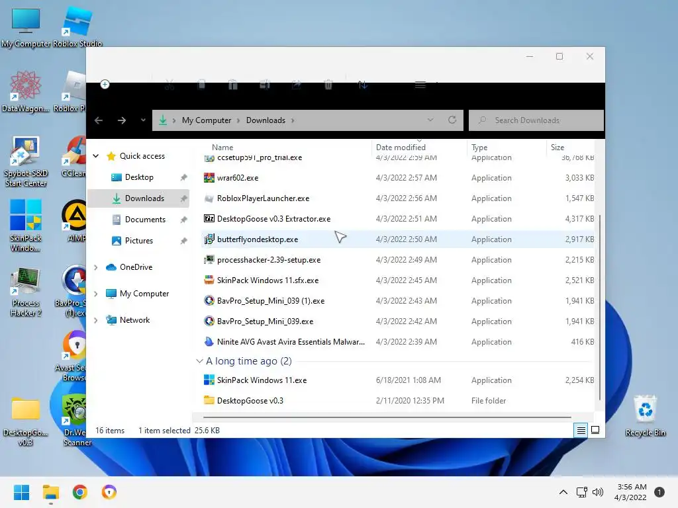The width and height of the screenshot is (678, 508).
Task: Select the butterflyondesktop.exe file icon
Action: point(209,239)
